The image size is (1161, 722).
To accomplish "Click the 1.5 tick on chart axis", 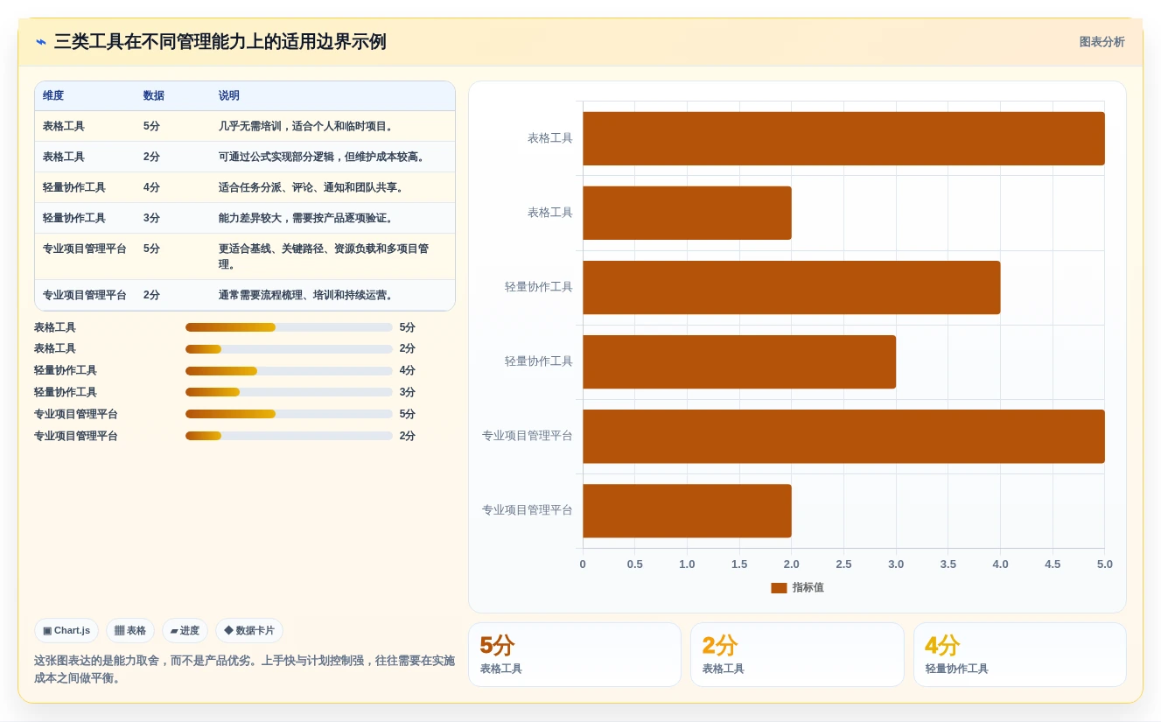I will pyautogui.click(x=739, y=564).
